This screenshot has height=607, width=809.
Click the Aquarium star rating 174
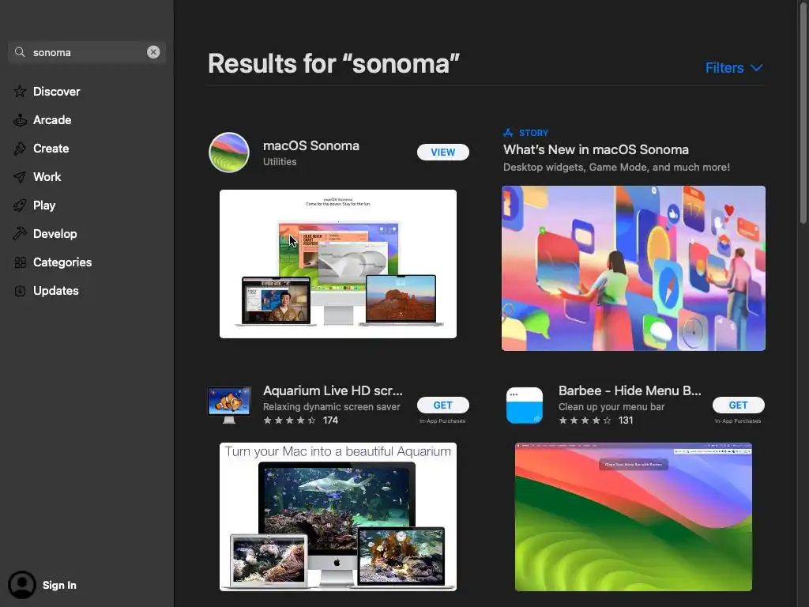301,420
